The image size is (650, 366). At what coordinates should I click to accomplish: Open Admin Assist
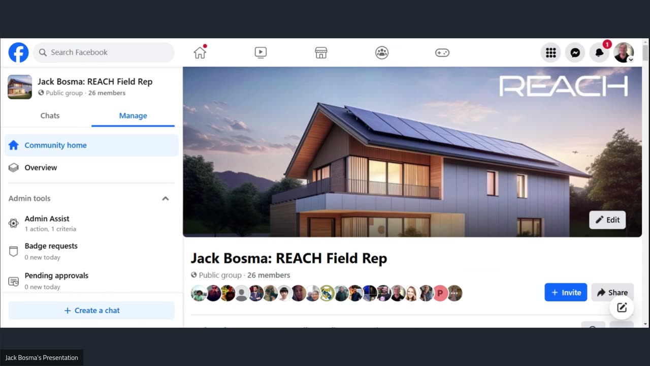(x=91, y=223)
